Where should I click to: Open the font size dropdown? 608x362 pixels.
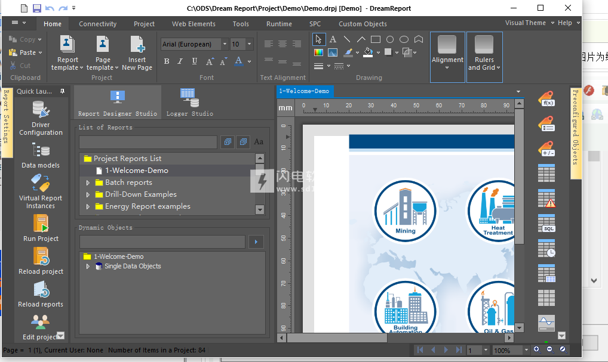(249, 44)
